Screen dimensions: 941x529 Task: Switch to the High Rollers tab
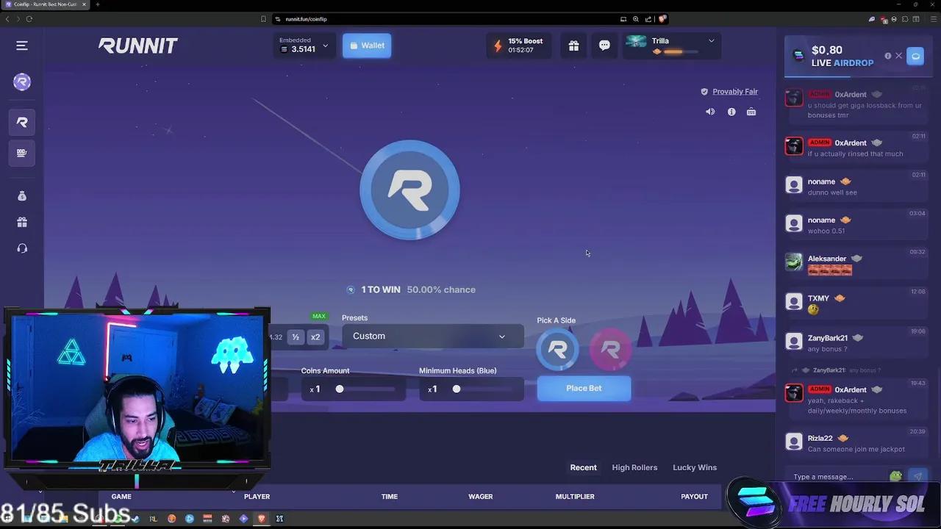pyautogui.click(x=634, y=467)
